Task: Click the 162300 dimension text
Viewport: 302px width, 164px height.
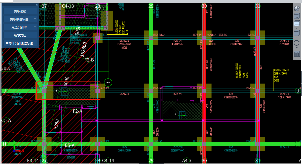Action: click(x=84, y=50)
